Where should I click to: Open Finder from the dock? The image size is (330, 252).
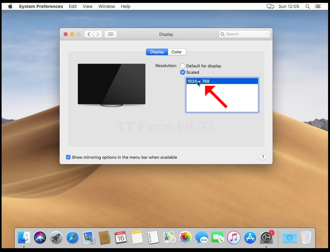click(24, 238)
